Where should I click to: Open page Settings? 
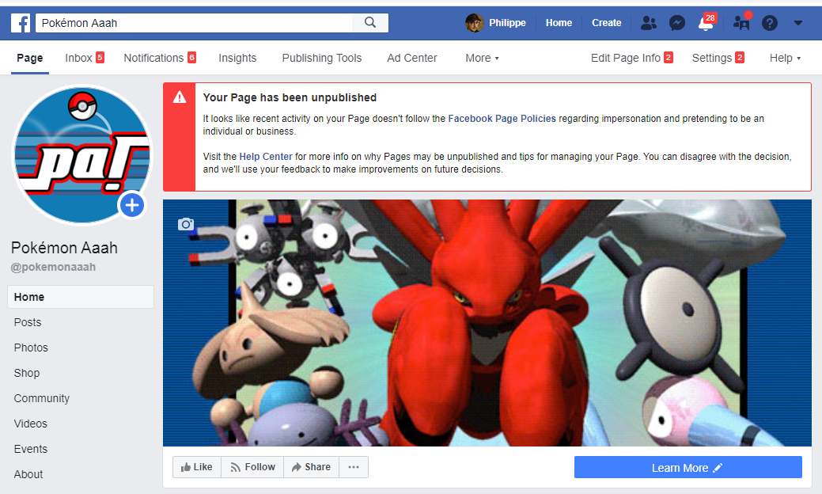click(x=718, y=58)
